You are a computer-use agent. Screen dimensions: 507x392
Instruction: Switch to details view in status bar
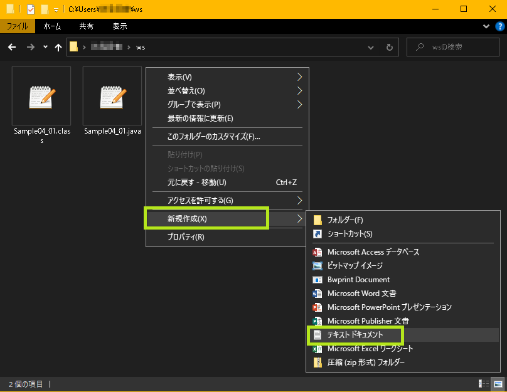click(484, 383)
